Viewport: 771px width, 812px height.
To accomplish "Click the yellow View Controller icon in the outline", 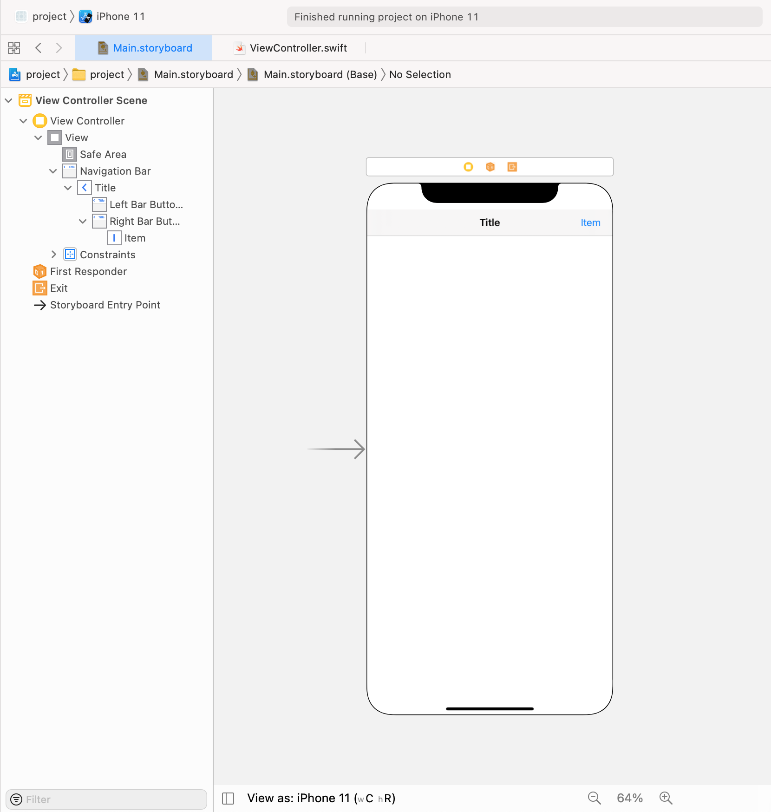I will (40, 121).
